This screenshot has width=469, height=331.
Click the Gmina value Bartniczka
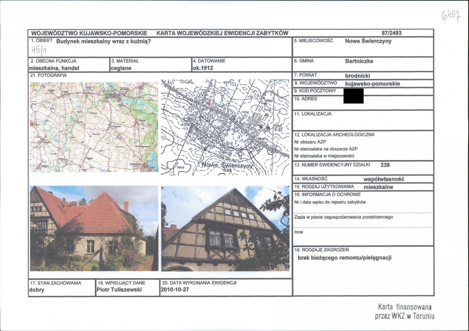click(359, 61)
